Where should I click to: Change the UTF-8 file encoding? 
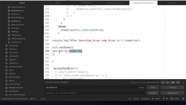pyautogui.click(x=136, y=99)
